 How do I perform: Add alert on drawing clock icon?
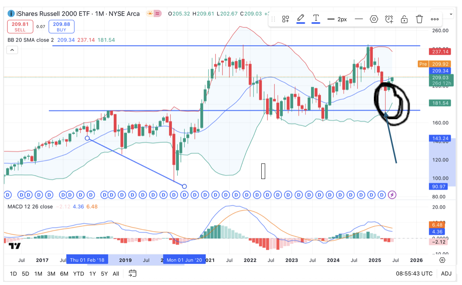389,19
